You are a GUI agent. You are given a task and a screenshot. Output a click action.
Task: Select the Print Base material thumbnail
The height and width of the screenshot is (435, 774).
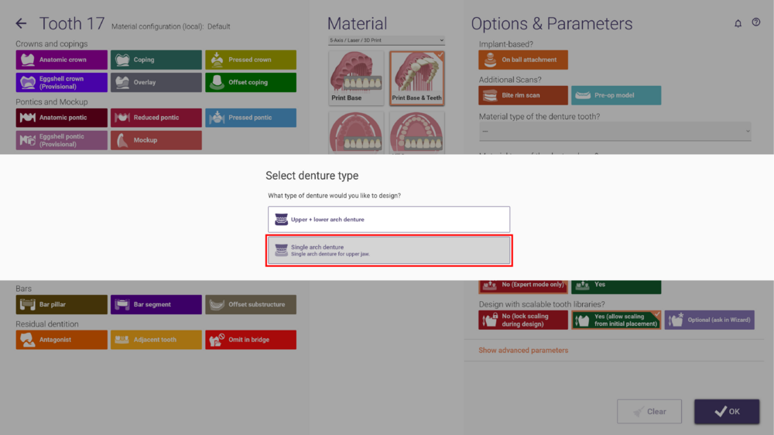356,78
